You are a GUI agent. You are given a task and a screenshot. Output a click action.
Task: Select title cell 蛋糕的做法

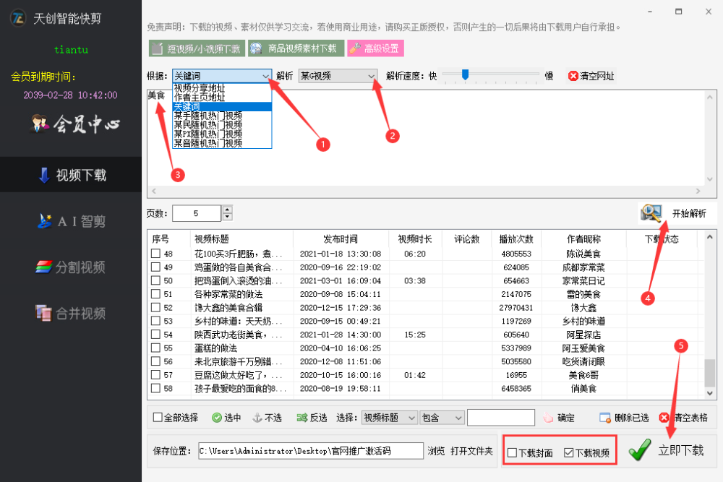coord(215,348)
